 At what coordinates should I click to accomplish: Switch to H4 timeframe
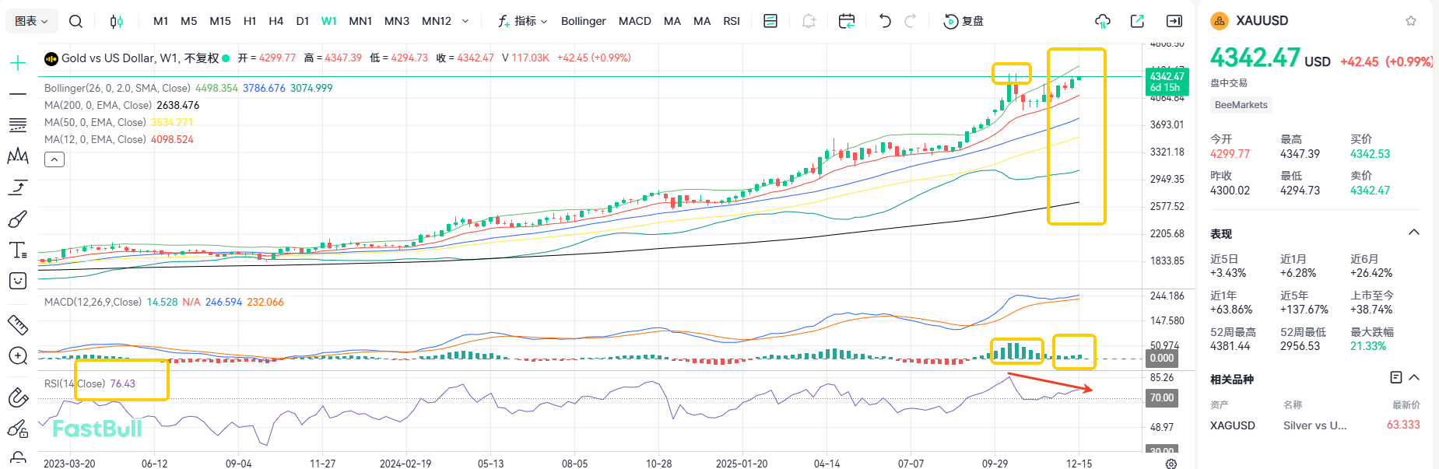pyautogui.click(x=276, y=21)
